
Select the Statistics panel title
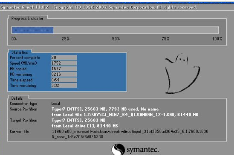20,52
